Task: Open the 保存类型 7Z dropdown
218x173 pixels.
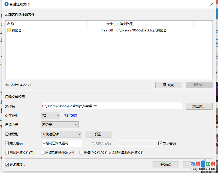Action: click(50, 116)
